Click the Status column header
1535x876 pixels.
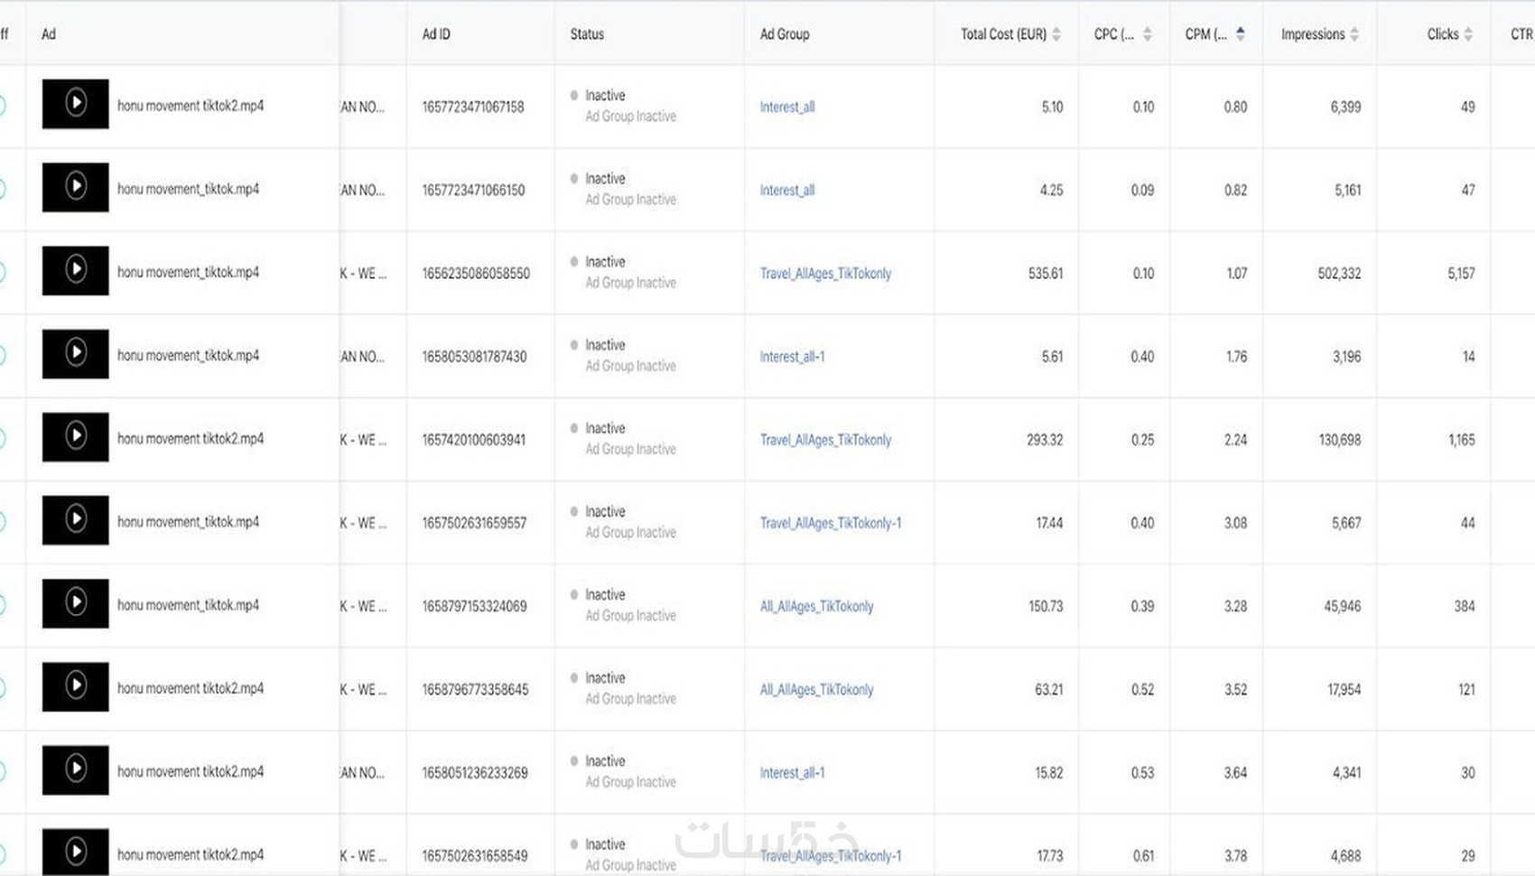pyautogui.click(x=587, y=34)
